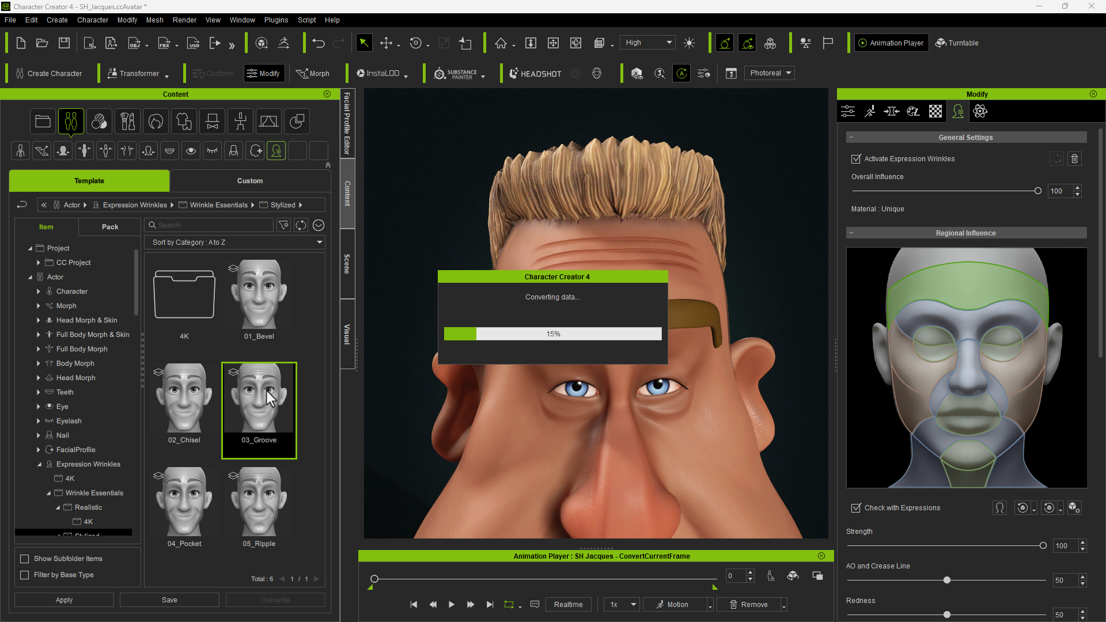This screenshot has width=1106, height=622.
Task: Open the Scene side tab
Action: (x=347, y=264)
